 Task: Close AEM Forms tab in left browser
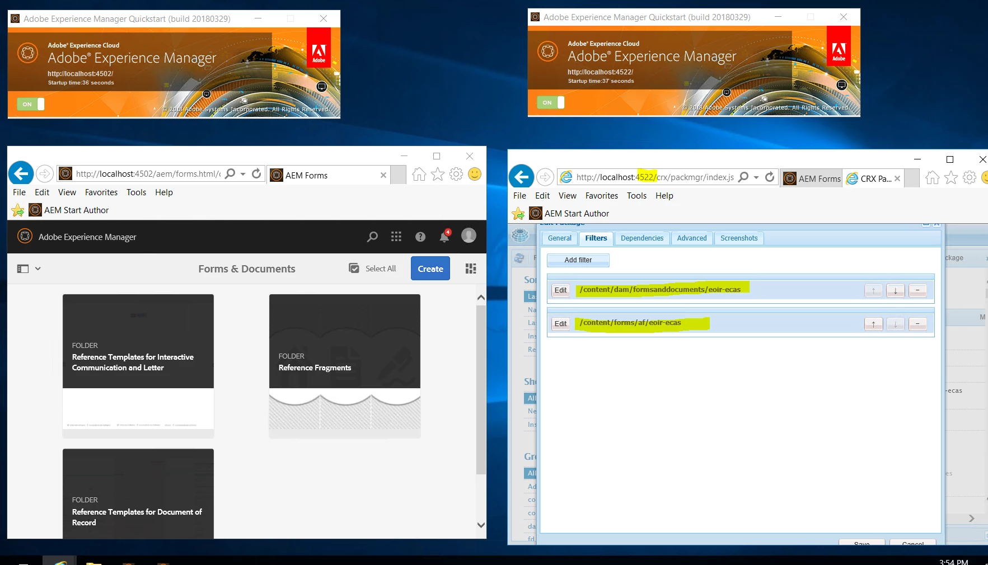click(x=383, y=175)
